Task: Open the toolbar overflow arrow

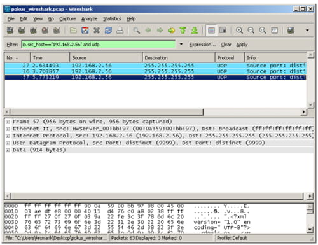Action: pos(307,31)
